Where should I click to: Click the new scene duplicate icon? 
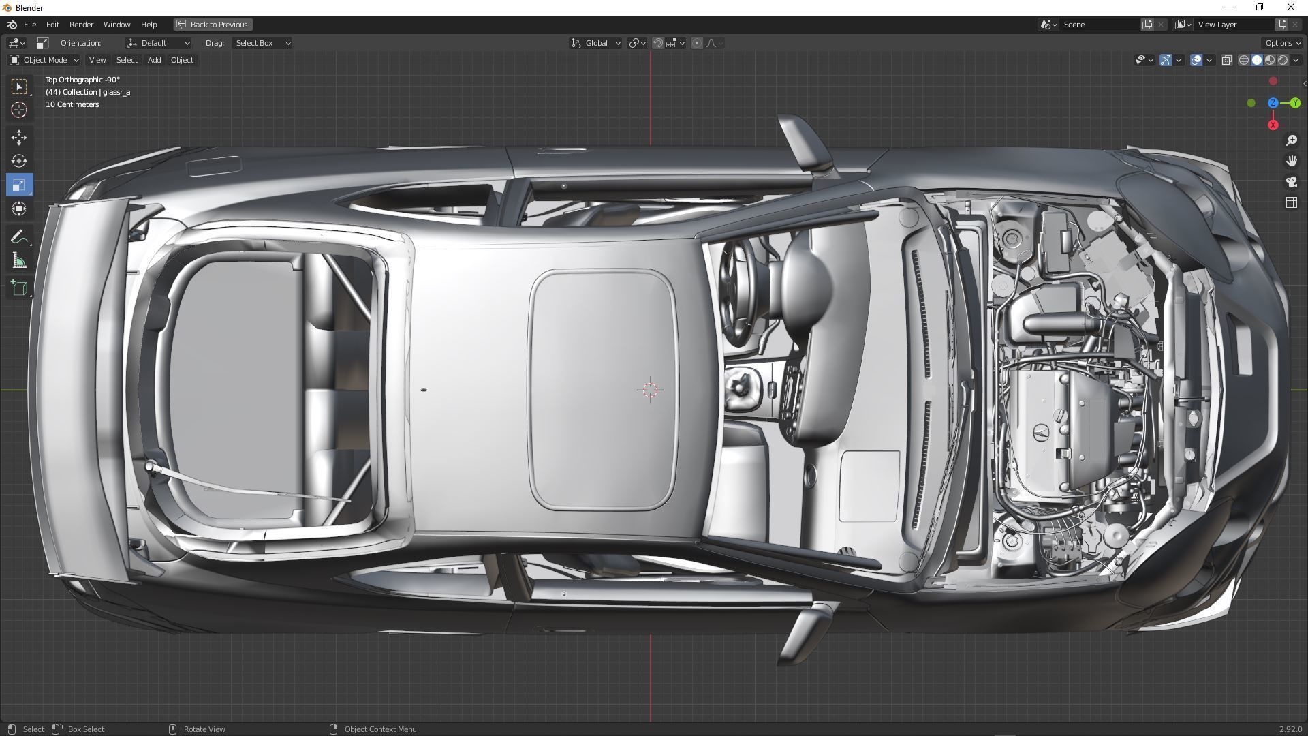(1147, 25)
